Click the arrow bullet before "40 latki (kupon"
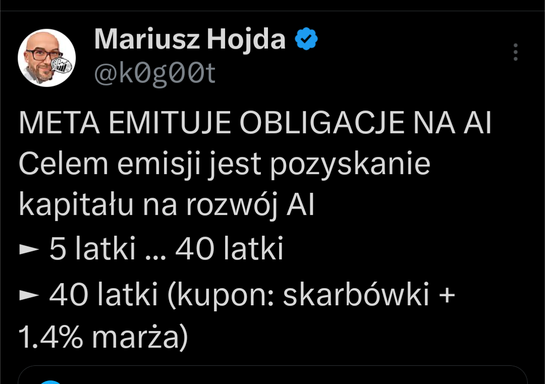The height and width of the screenshot is (384, 545). click(x=28, y=297)
